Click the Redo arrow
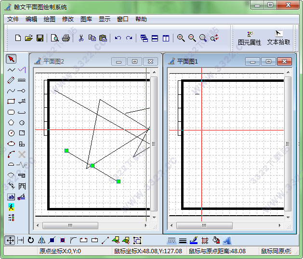Image resolution: width=303 pixels, height=259 pixels. [129, 38]
